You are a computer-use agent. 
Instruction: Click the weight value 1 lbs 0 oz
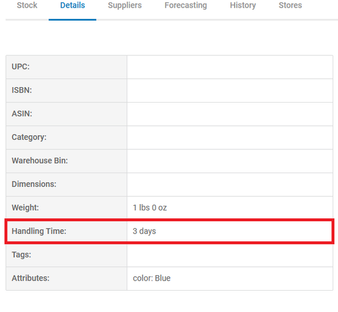coord(150,208)
